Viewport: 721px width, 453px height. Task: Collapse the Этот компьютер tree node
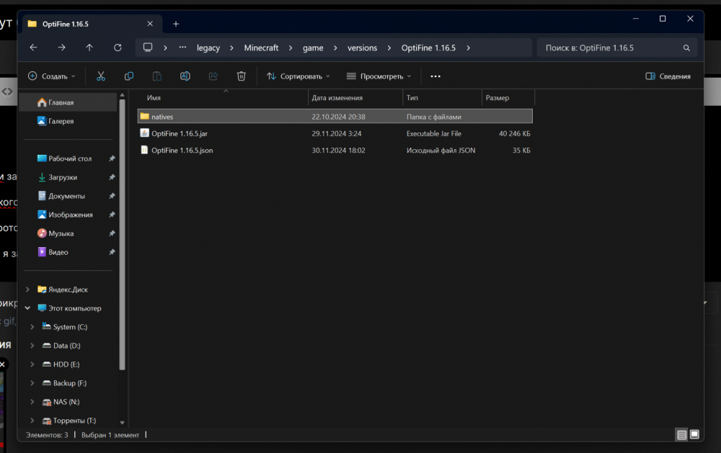pyautogui.click(x=27, y=308)
